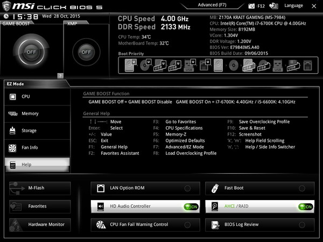Select the UEFI USB key boot device
This screenshot has width=323, height=242.
point(189,65)
